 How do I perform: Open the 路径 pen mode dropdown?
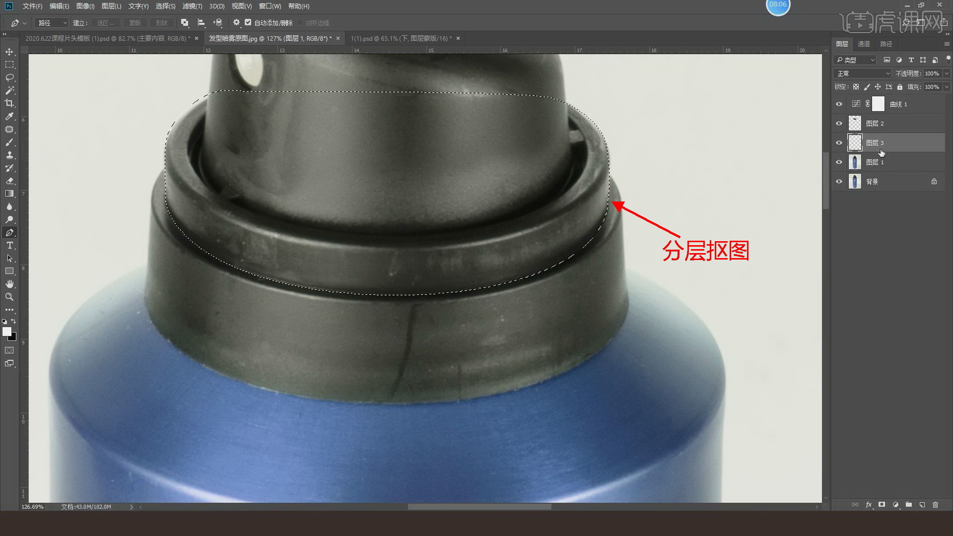point(52,23)
